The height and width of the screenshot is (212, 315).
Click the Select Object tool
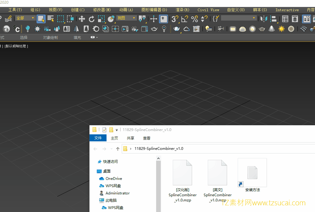click(41, 19)
